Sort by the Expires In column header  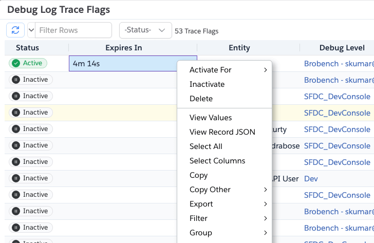point(123,48)
